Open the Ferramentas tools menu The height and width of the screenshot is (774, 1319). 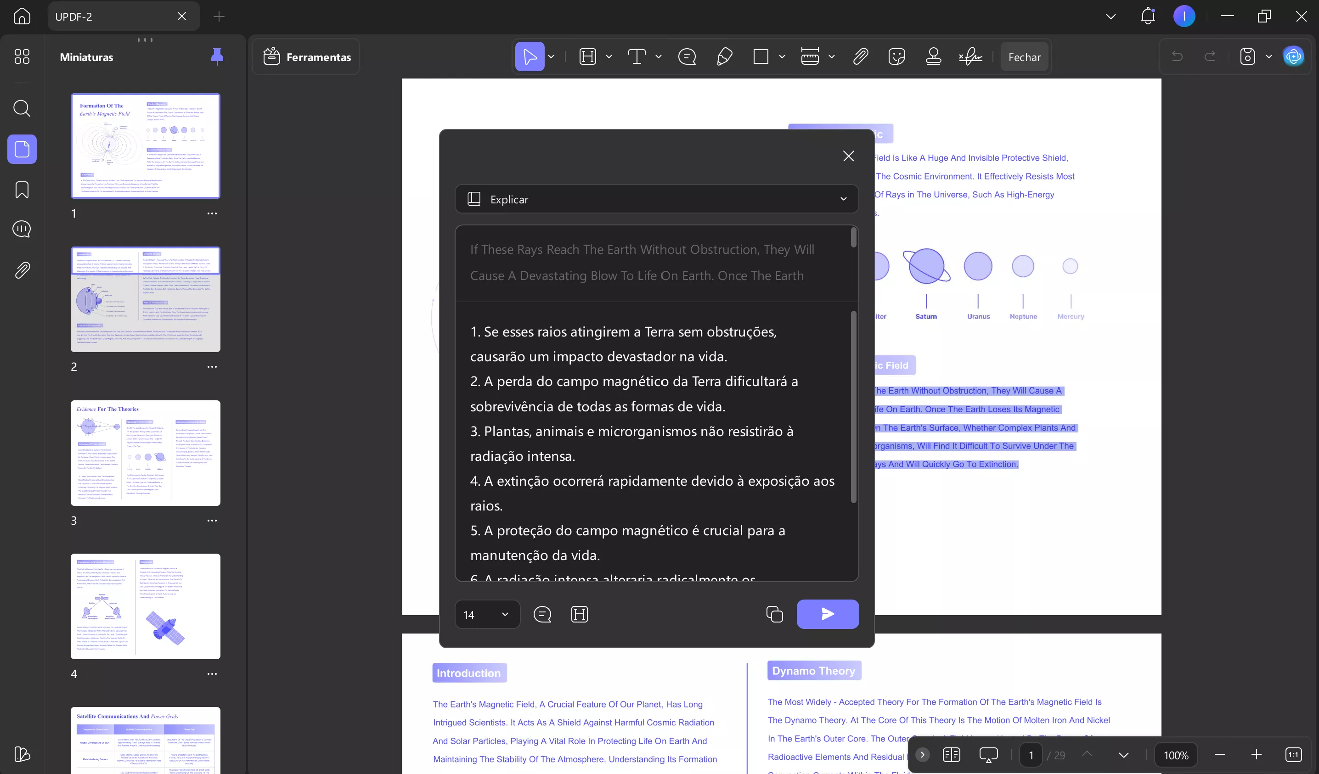click(307, 56)
